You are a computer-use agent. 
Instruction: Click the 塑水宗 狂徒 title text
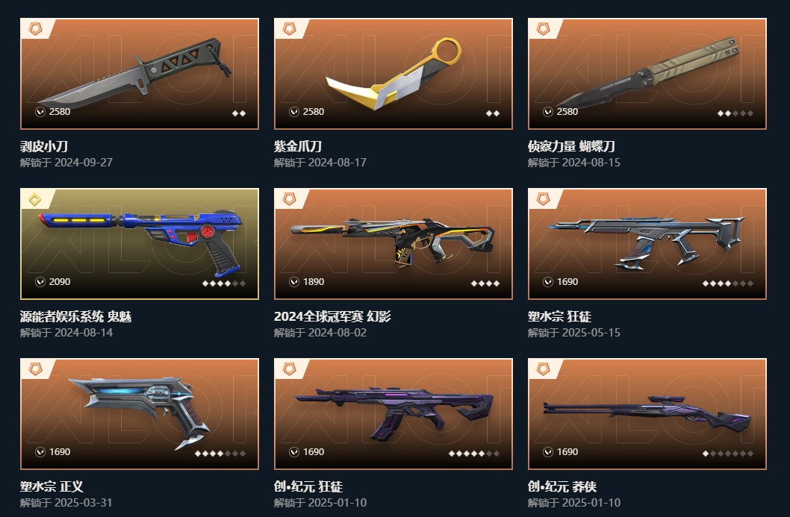tap(560, 316)
